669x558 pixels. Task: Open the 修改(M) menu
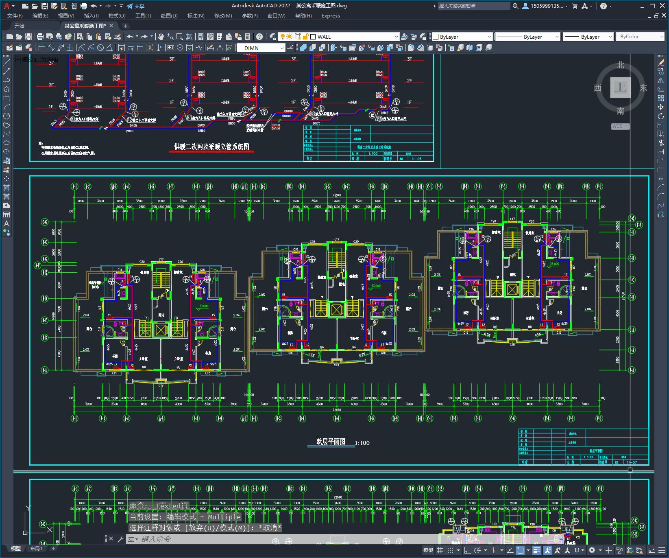223,16
